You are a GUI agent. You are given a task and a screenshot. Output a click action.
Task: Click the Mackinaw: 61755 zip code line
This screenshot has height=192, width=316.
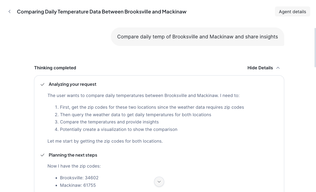[78, 185]
